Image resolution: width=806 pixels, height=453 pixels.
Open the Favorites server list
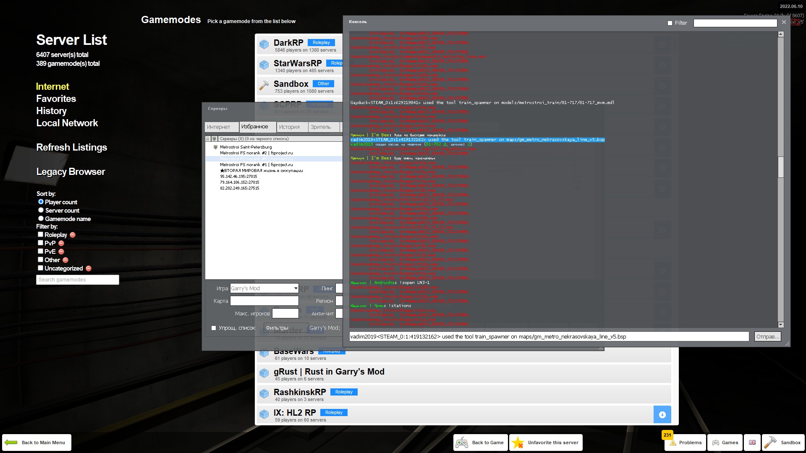(x=56, y=99)
